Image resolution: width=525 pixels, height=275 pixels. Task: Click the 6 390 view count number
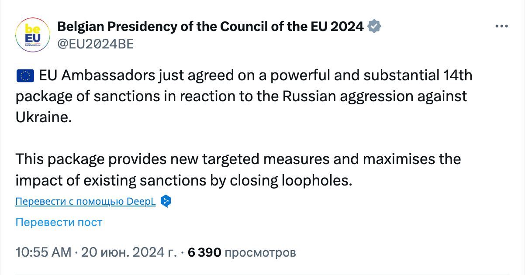204,252
